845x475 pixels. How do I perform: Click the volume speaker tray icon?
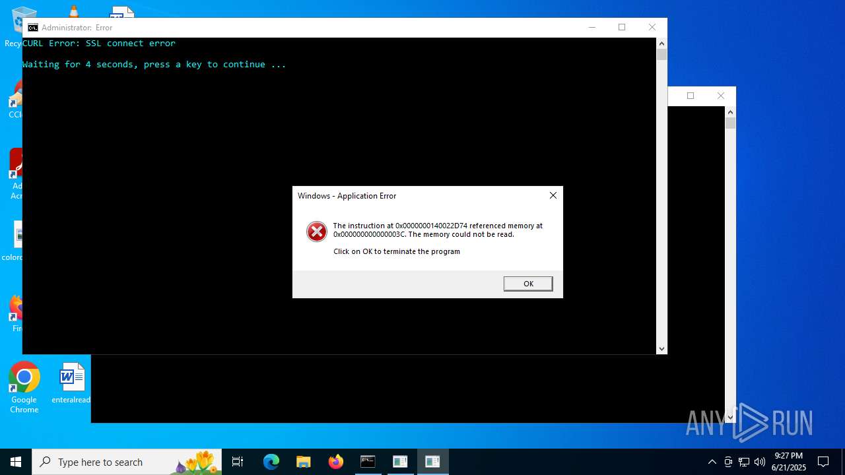760,462
